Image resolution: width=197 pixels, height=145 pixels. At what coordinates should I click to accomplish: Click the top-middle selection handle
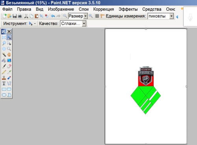146,29
